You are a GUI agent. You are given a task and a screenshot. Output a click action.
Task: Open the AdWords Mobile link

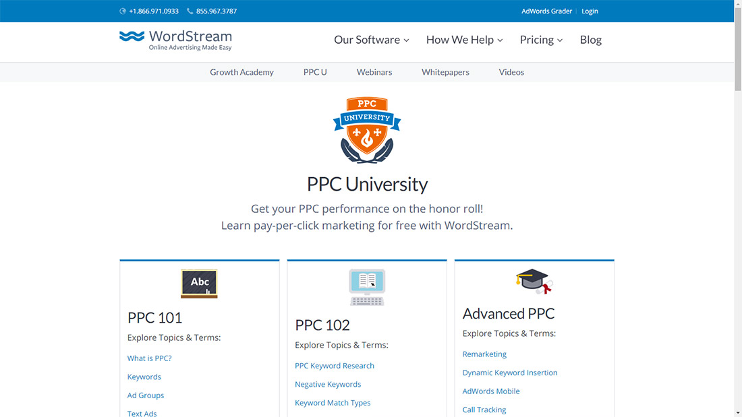coord(491,391)
